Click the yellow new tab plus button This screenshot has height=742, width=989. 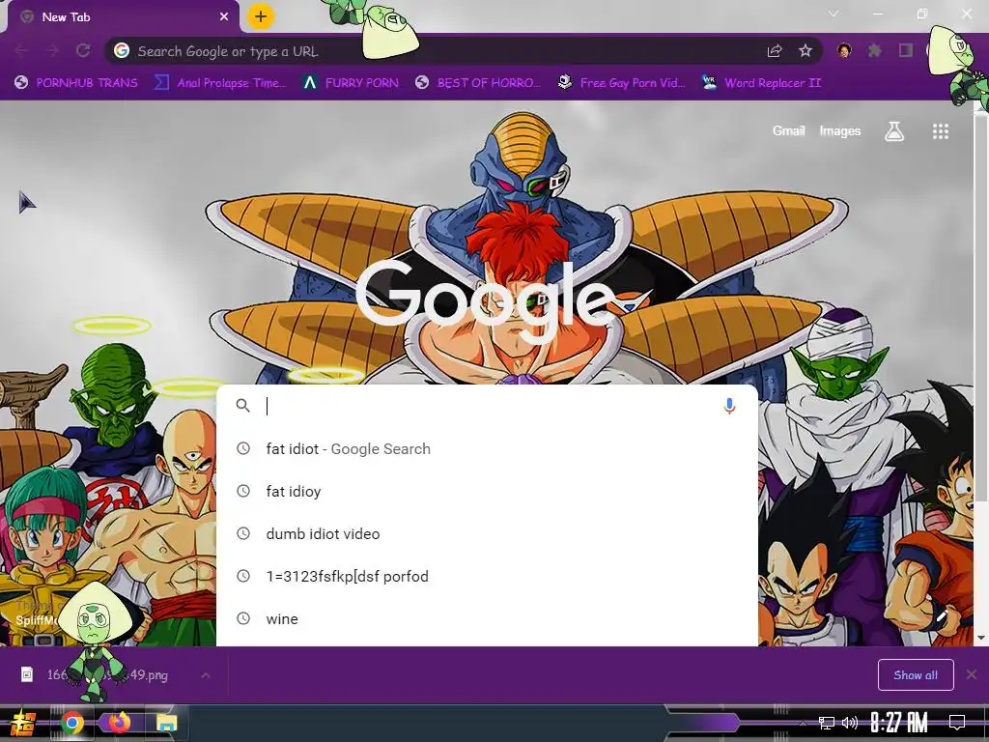pyautogui.click(x=261, y=16)
